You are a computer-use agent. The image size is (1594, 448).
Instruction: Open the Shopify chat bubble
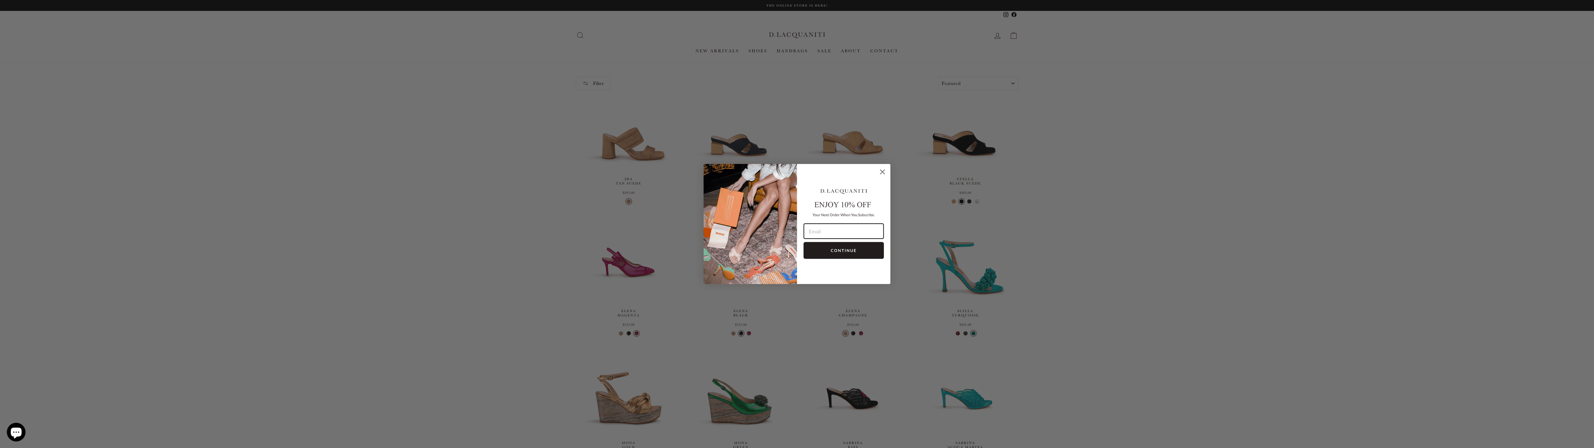coord(16,431)
